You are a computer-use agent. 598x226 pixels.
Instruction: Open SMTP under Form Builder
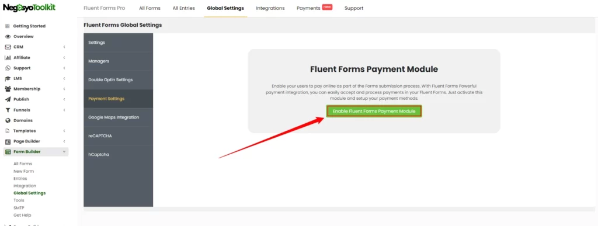point(19,208)
